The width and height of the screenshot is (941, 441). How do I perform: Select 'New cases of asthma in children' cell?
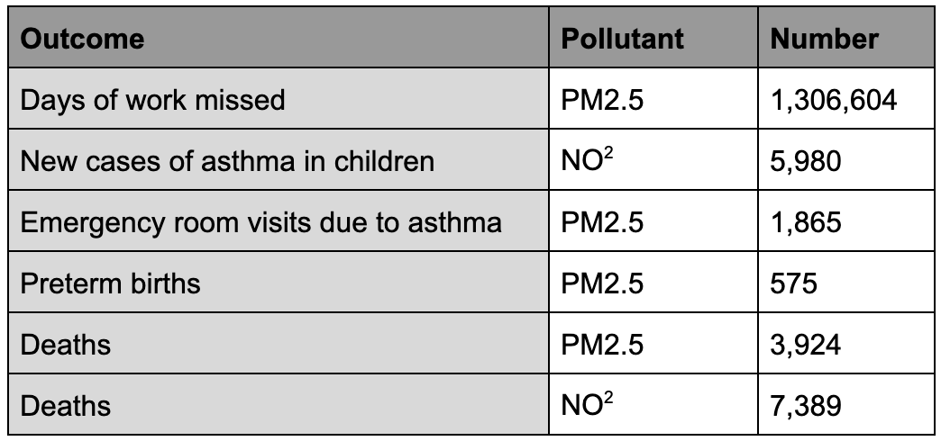[x=227, y=161]
